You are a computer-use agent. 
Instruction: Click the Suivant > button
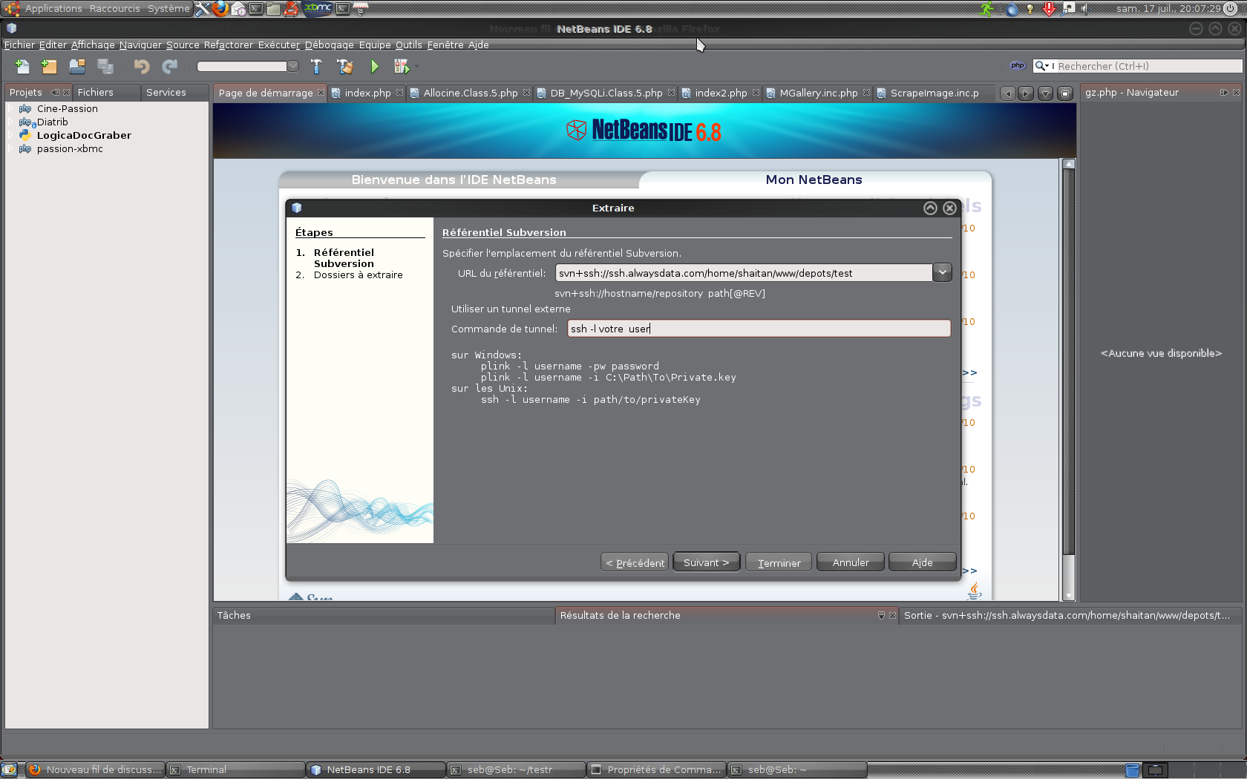click(706, 562)
